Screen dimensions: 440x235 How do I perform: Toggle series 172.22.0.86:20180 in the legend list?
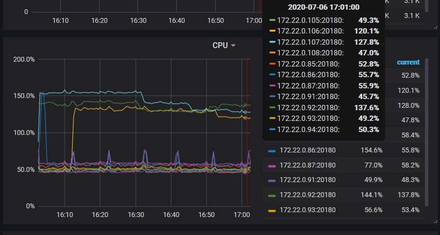coord(308,150)
